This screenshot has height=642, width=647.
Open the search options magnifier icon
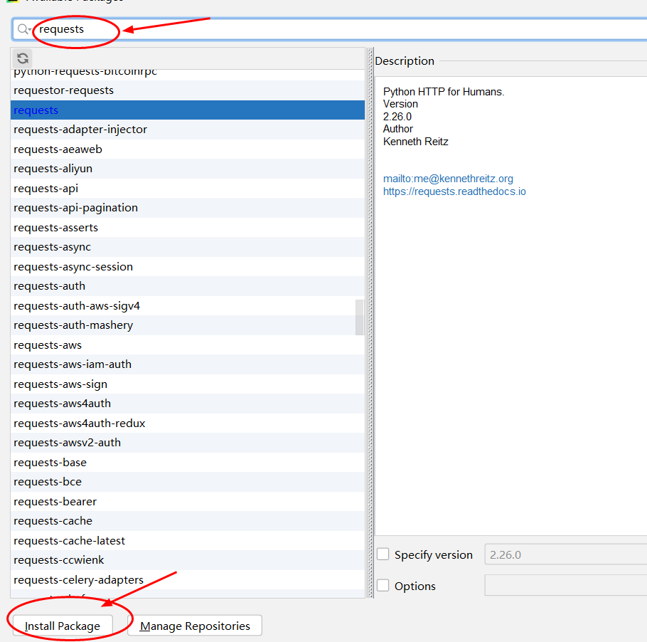tap(24, 29)
